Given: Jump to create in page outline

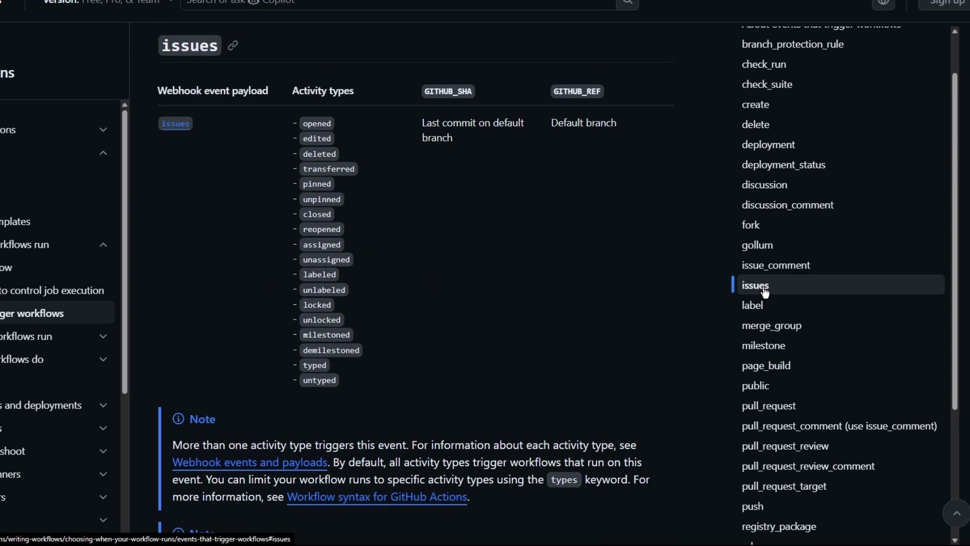Looking at the screenshot, I should click(755, 105).
